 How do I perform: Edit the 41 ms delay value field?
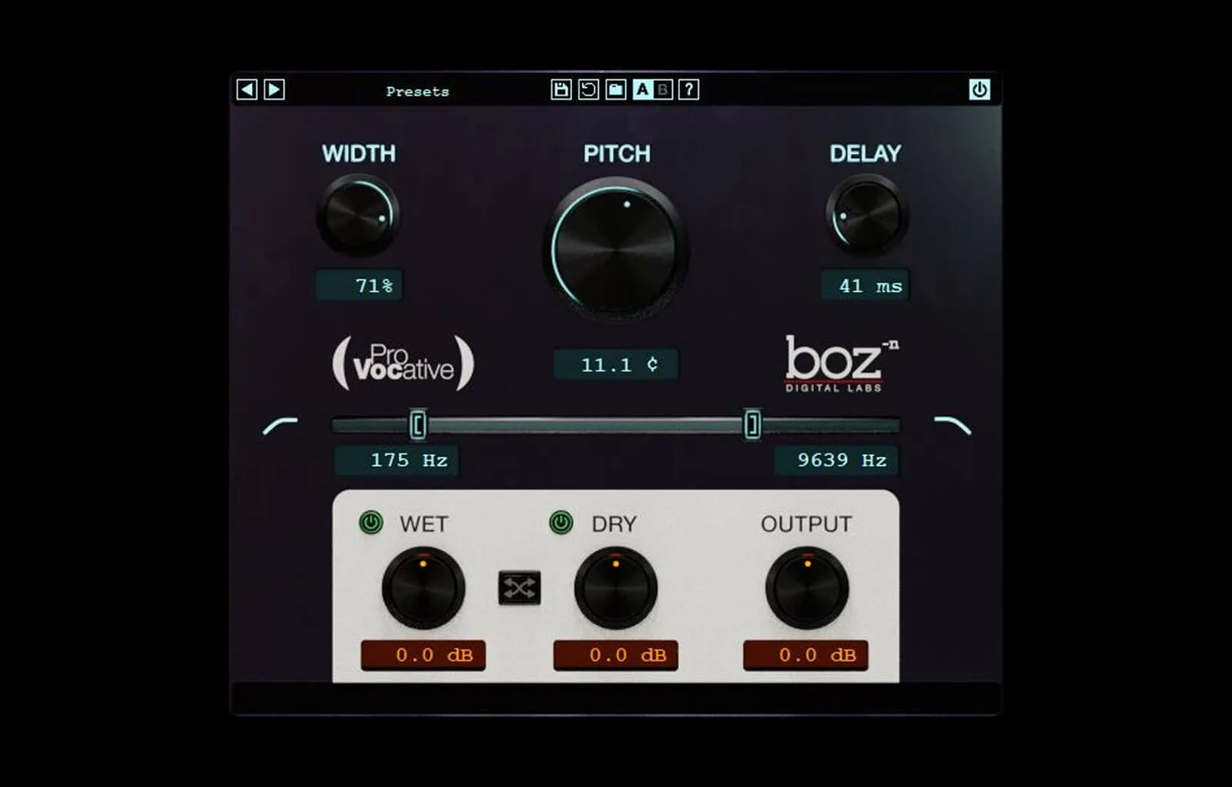pyautogui.click(x=865, y=286)
